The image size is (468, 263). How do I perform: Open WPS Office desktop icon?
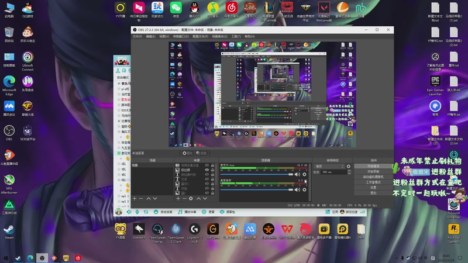click(287, 231)
